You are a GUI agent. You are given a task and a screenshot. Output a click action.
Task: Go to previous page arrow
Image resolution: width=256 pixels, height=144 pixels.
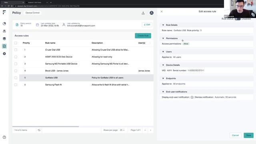coord(145,130)
